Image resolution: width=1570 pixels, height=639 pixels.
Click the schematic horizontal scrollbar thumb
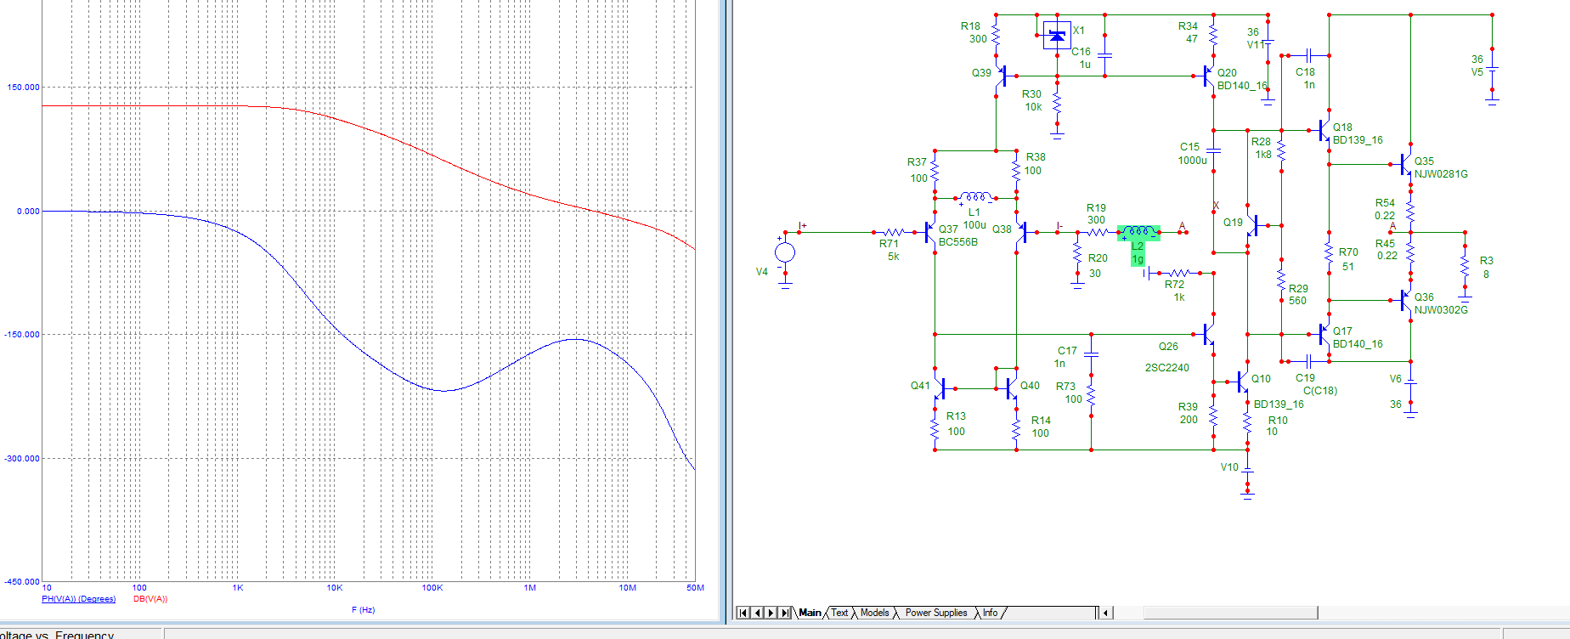[x=1230, y=613]
